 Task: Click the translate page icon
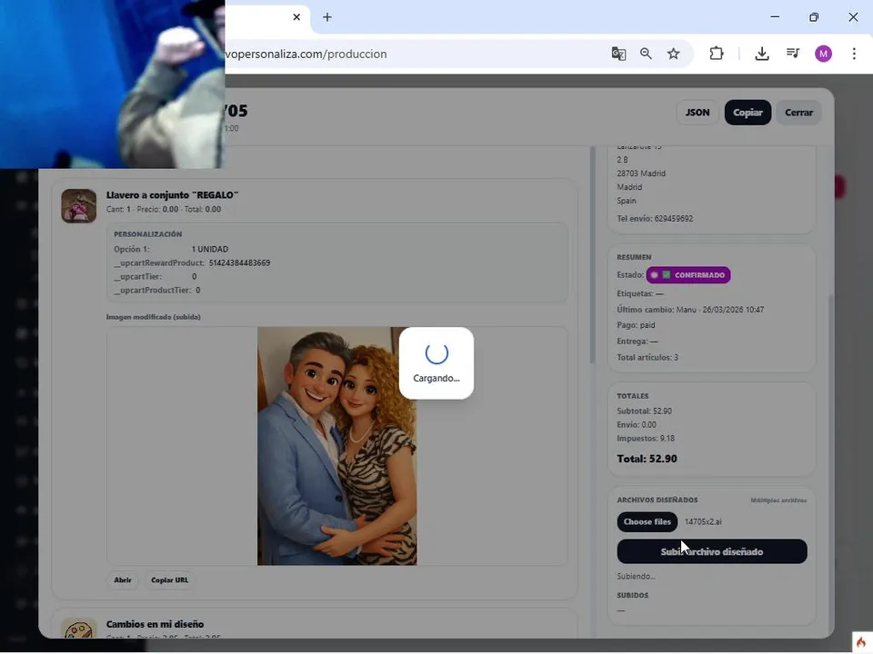[x=618, y=54]
